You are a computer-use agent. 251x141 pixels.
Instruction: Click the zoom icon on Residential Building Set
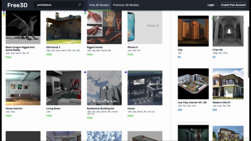(x=104, y=88)
